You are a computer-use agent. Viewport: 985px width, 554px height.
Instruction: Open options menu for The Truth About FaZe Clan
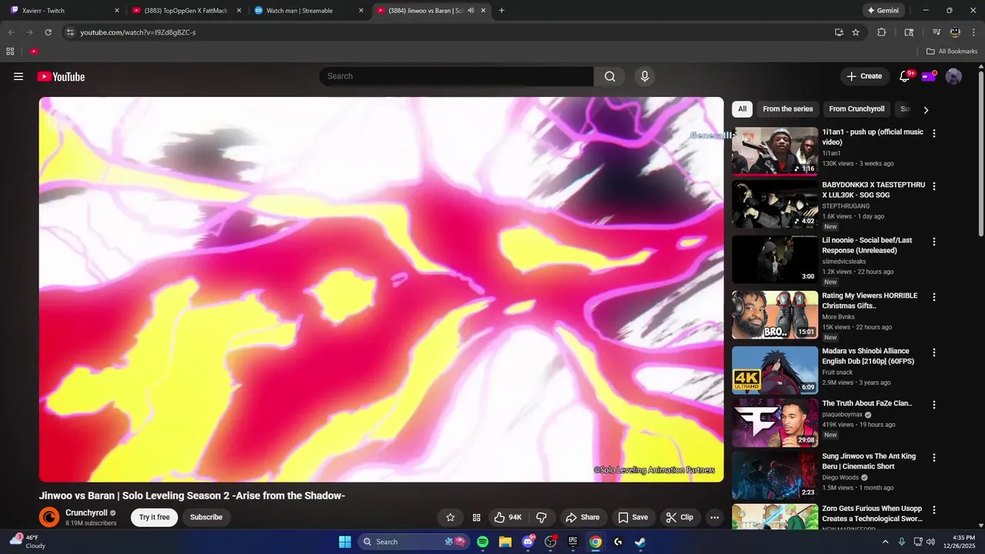pyautogui.click(x=934, y=405)
